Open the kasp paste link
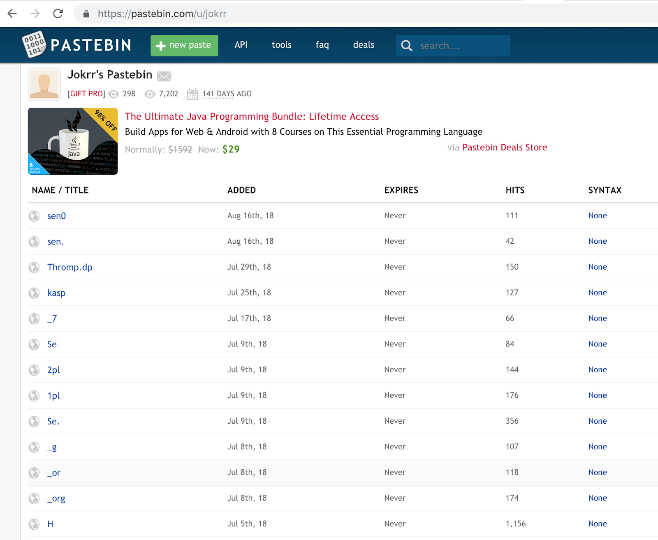The width and height of the screenshot is (658, 540). pyautogui.click(x=56, y=293)
